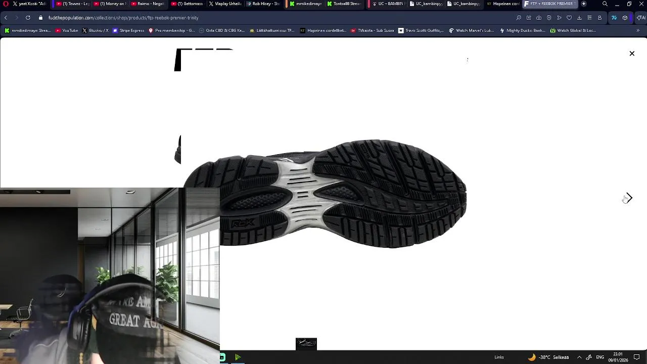The image size is (647, 364).
Task: Open the edit/note icon in toolbar
Action: click(529, 18)
